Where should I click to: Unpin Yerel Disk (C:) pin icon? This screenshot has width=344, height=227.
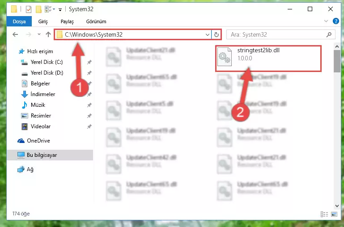pyautogui.click(x=89, y=62)
